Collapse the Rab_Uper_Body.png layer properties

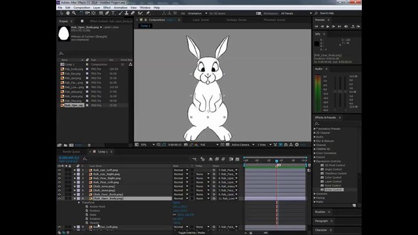(75, 198)
